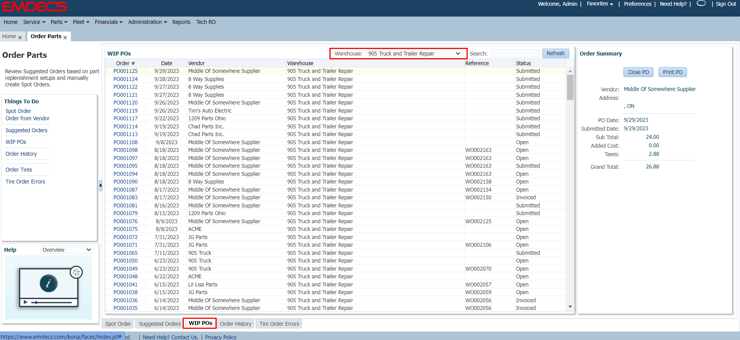This screenshot has height=340, width=740.
Task: Select the WIP POs bottom tab
Action: [x=200, y=323]
